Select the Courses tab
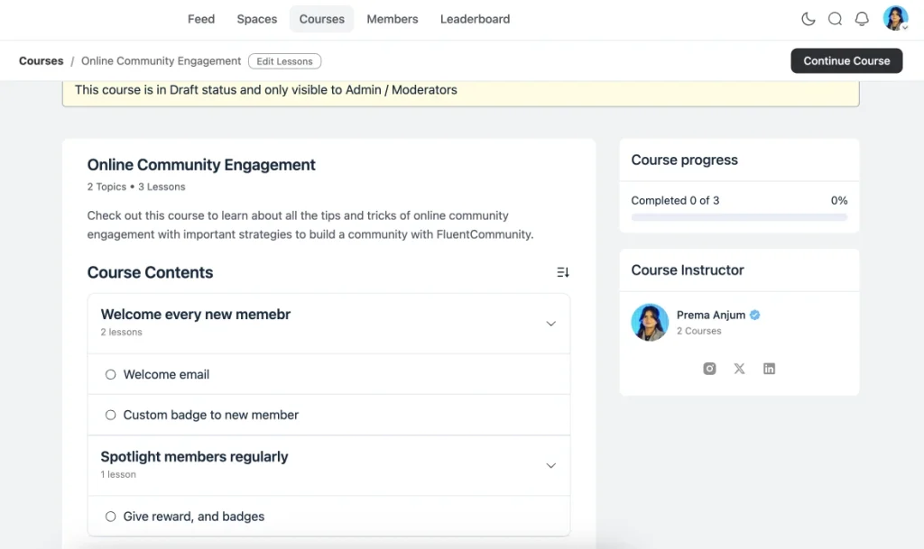This screenshot has width=924, height=549. (322, 19)
